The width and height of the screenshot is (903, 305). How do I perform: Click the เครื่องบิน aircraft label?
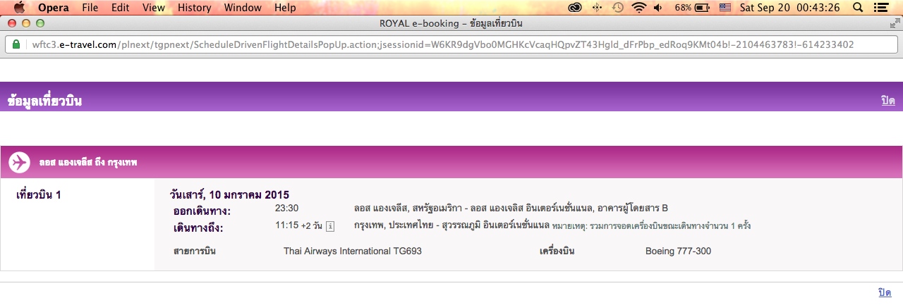click(557, 251)
